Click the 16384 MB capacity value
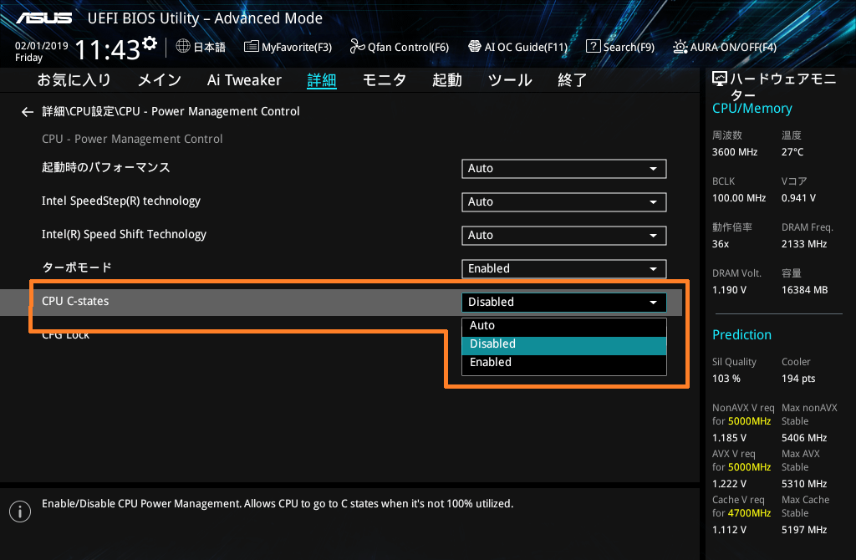Image resolution: width=856 pixels, height=560 pixels. point(804,290)
